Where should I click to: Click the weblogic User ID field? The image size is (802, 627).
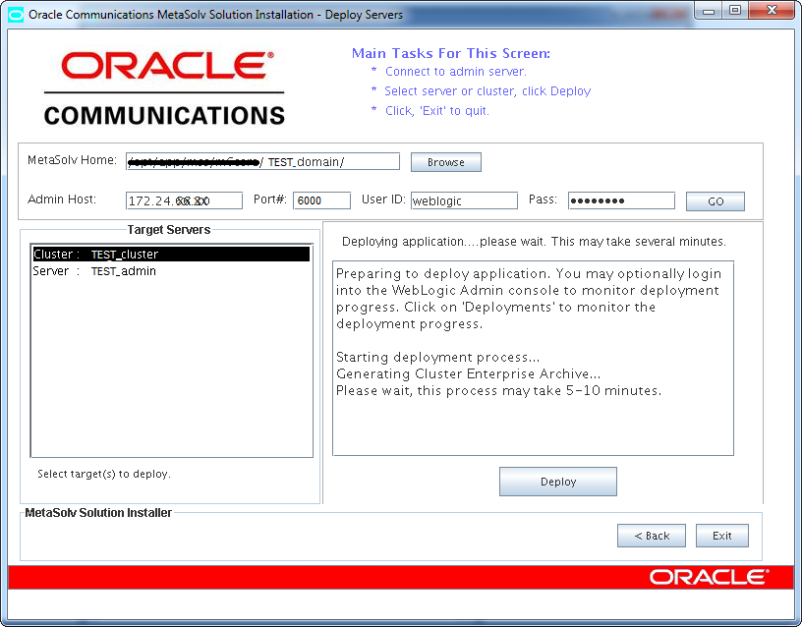click(463, 199)
